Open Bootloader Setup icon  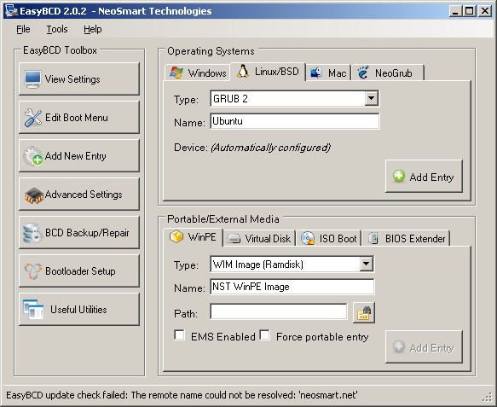(x=33, y=271)
